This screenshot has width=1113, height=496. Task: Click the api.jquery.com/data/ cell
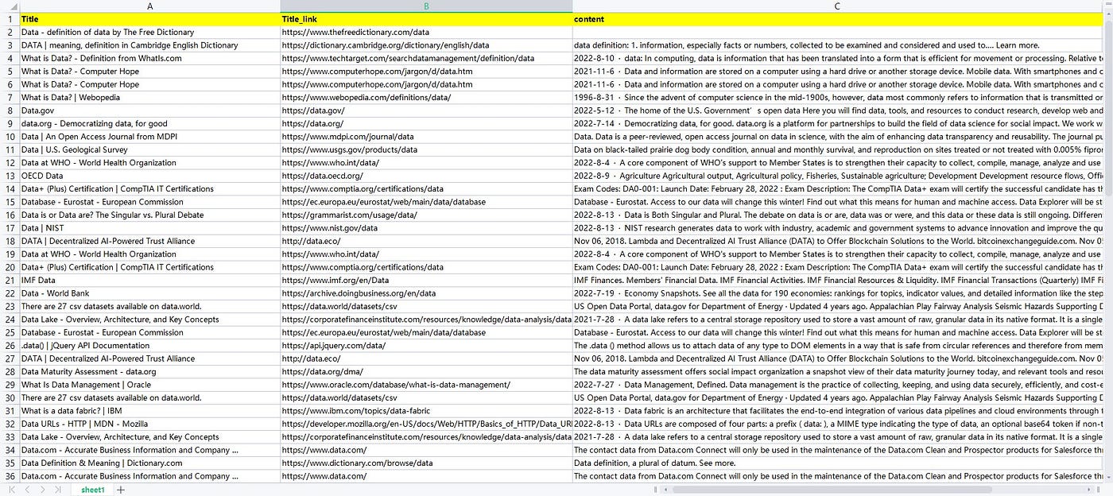tap(426, 346)
